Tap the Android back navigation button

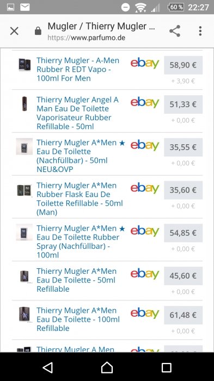tap(48, 367)
